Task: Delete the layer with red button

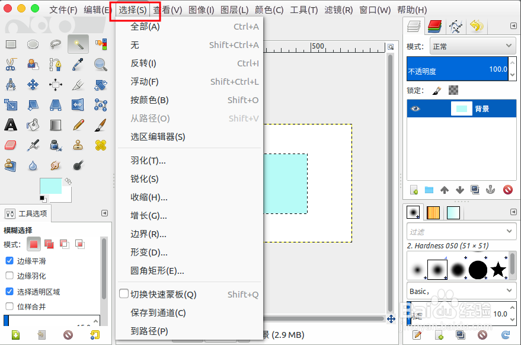Action: tap(508, 190)
